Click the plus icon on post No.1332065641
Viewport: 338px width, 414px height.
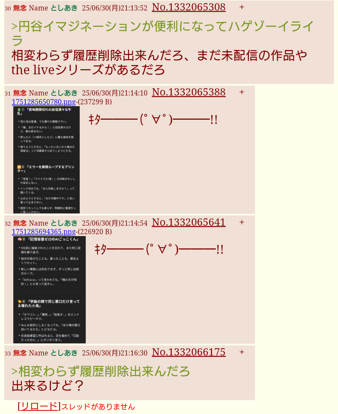tap(242, 222)
